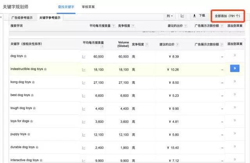The width and height of the screenshot is (250, 163).
Task: Click the 全部添加 (701 个) button
Action: pos(227,16)
